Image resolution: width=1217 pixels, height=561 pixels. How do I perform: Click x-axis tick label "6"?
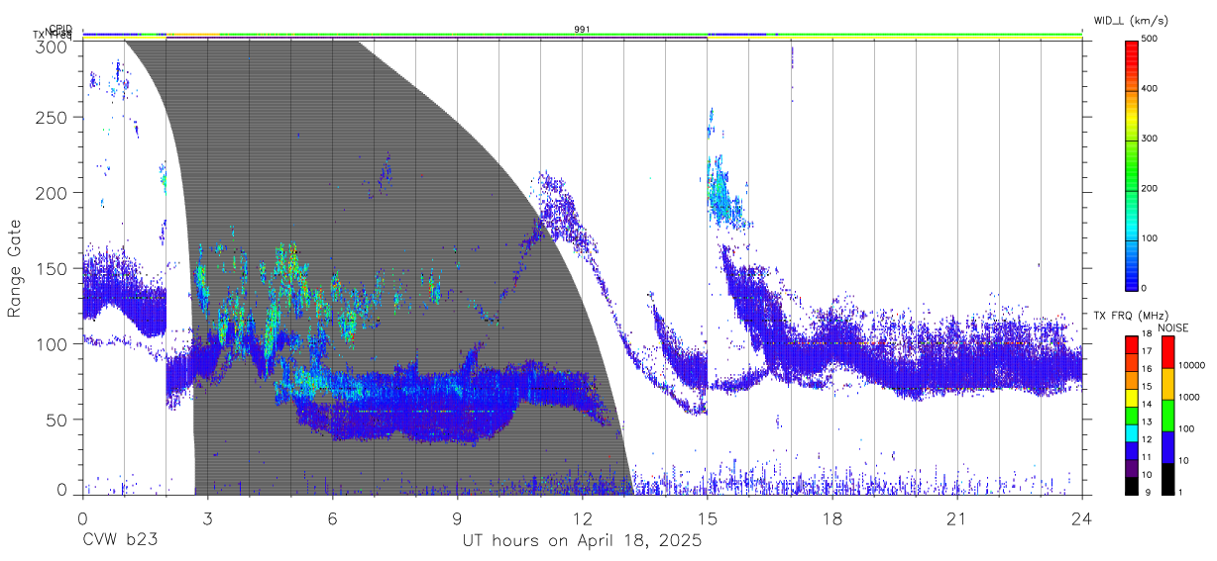(332, 518)
